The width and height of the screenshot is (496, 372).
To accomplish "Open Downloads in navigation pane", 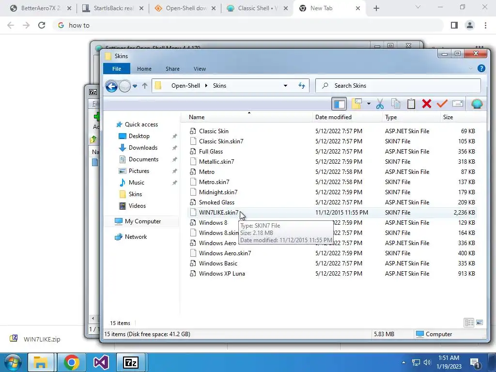I will (x=143, y=148).
